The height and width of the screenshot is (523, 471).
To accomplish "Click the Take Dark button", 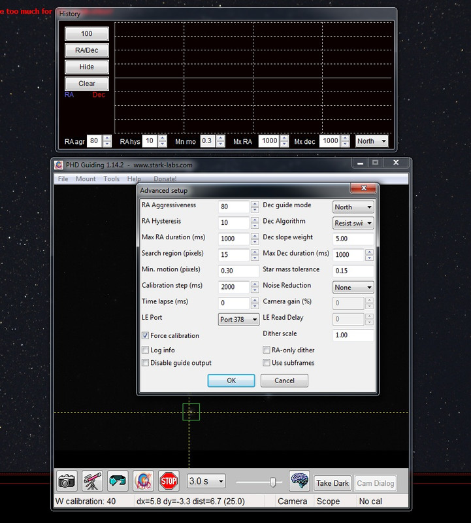I will click(x=333, y=483).
